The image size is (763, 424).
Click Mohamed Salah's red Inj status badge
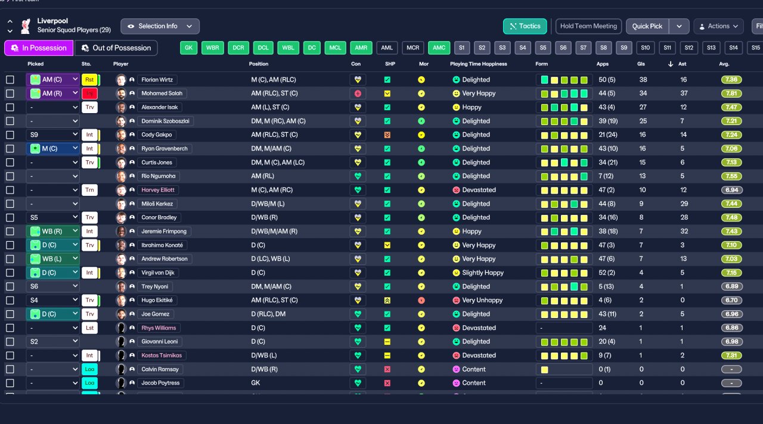[x=89, y=93]
